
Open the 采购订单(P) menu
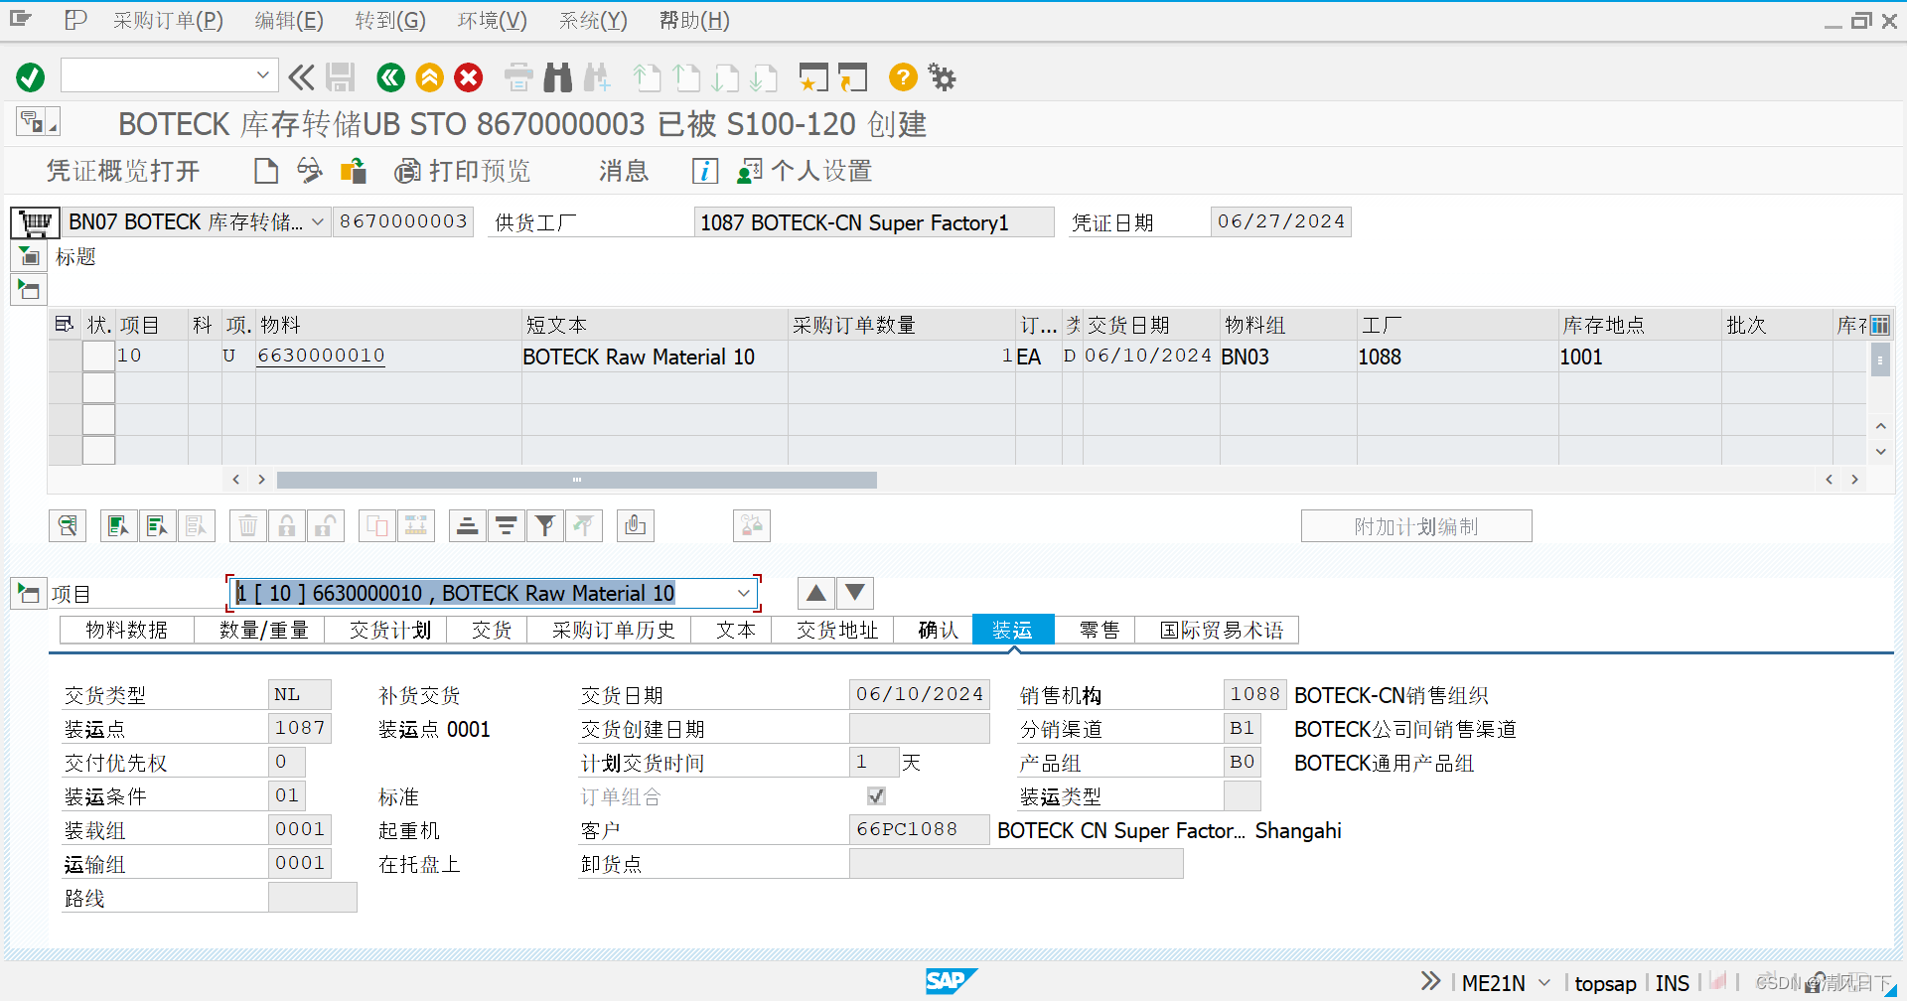point(168,20)
